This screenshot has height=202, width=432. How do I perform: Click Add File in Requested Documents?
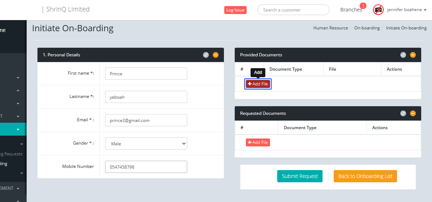[x=258, y=142]
